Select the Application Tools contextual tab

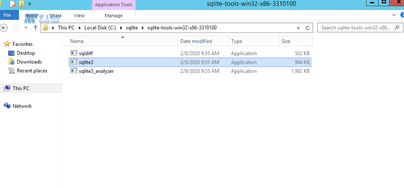pos(114,5)
